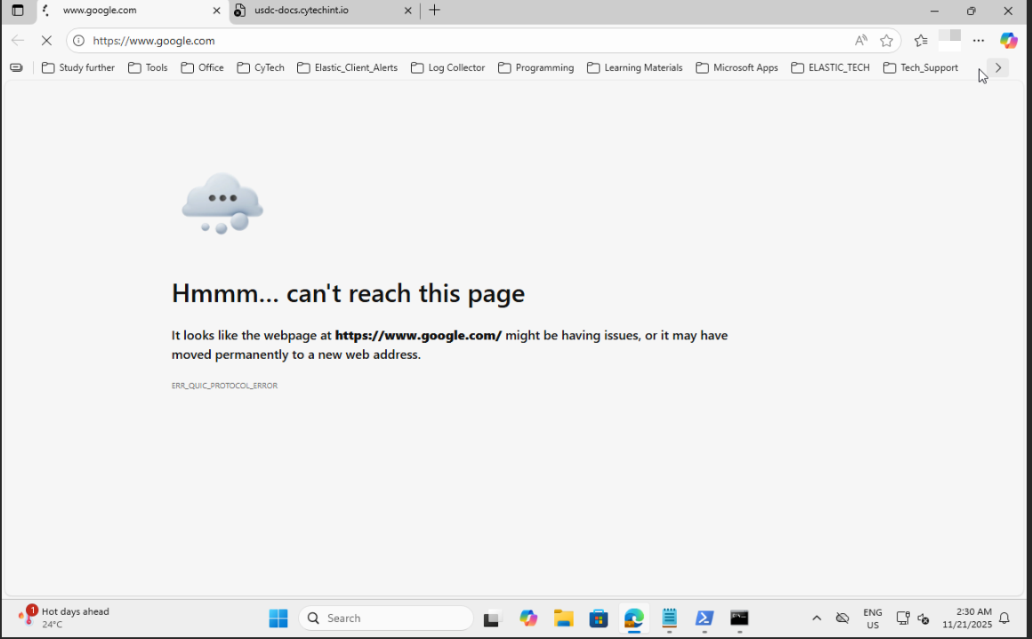Open File Explorer from the taskbar

(563, 619)
